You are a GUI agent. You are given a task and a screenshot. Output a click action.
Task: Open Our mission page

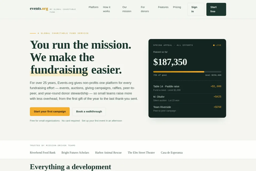point(127,9)
